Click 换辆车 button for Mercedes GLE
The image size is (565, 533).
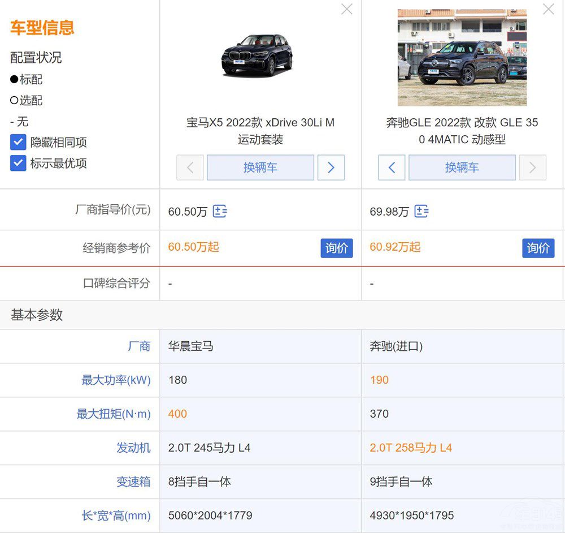(462, 167)
